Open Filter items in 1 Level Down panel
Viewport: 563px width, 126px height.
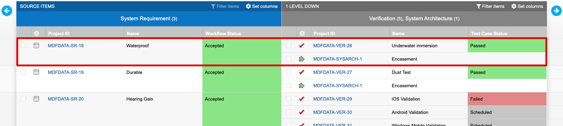(x=490, y=6)
